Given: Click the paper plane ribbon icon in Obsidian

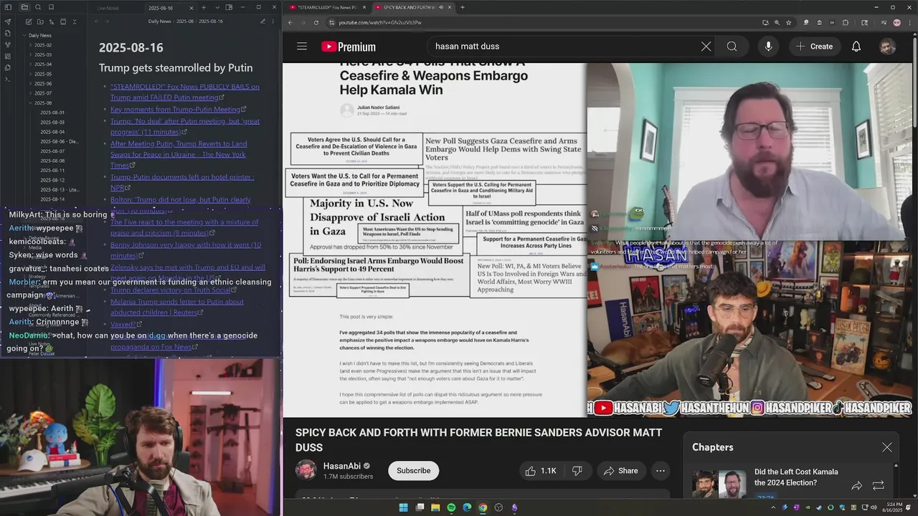Looking at the screenshot, I should 8,21.
